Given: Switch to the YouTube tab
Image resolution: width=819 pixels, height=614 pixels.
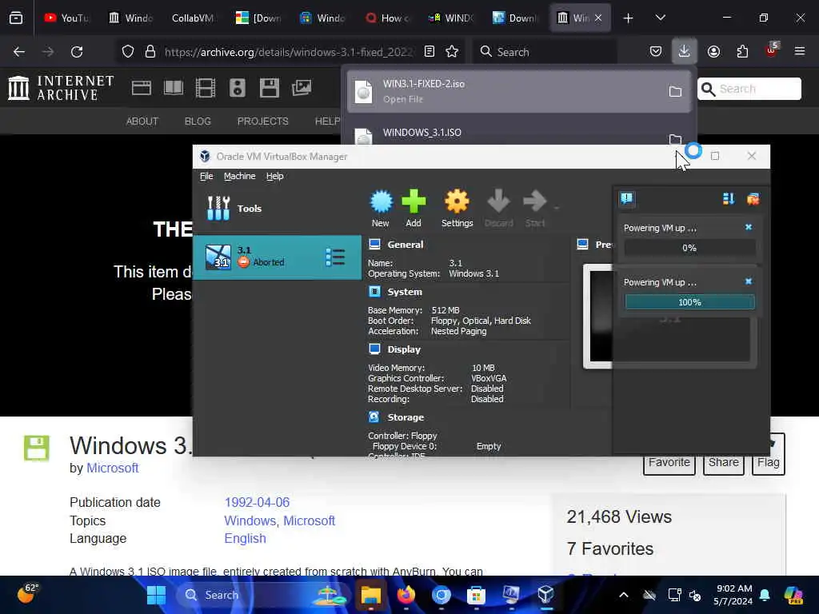Looking at the screenshot, I should pyautogui.click(x=67, y=18).
